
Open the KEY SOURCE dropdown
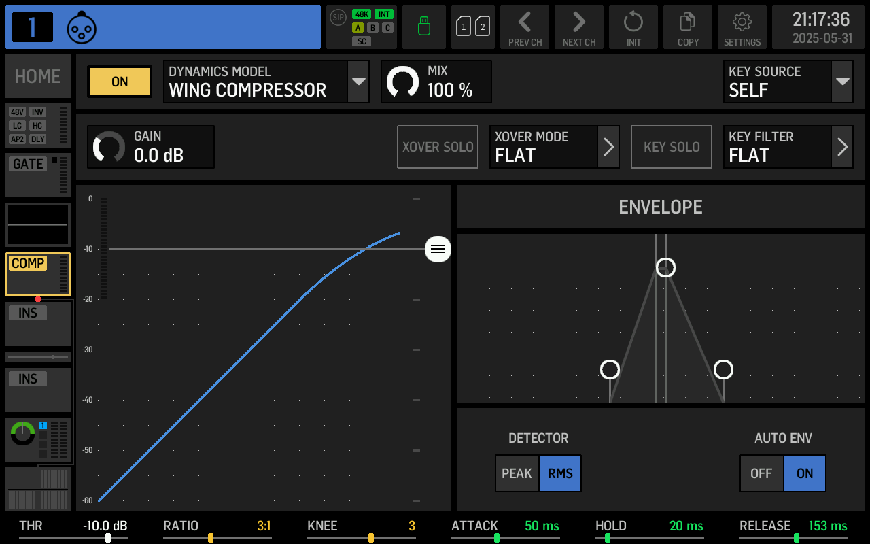coord(841,82)
